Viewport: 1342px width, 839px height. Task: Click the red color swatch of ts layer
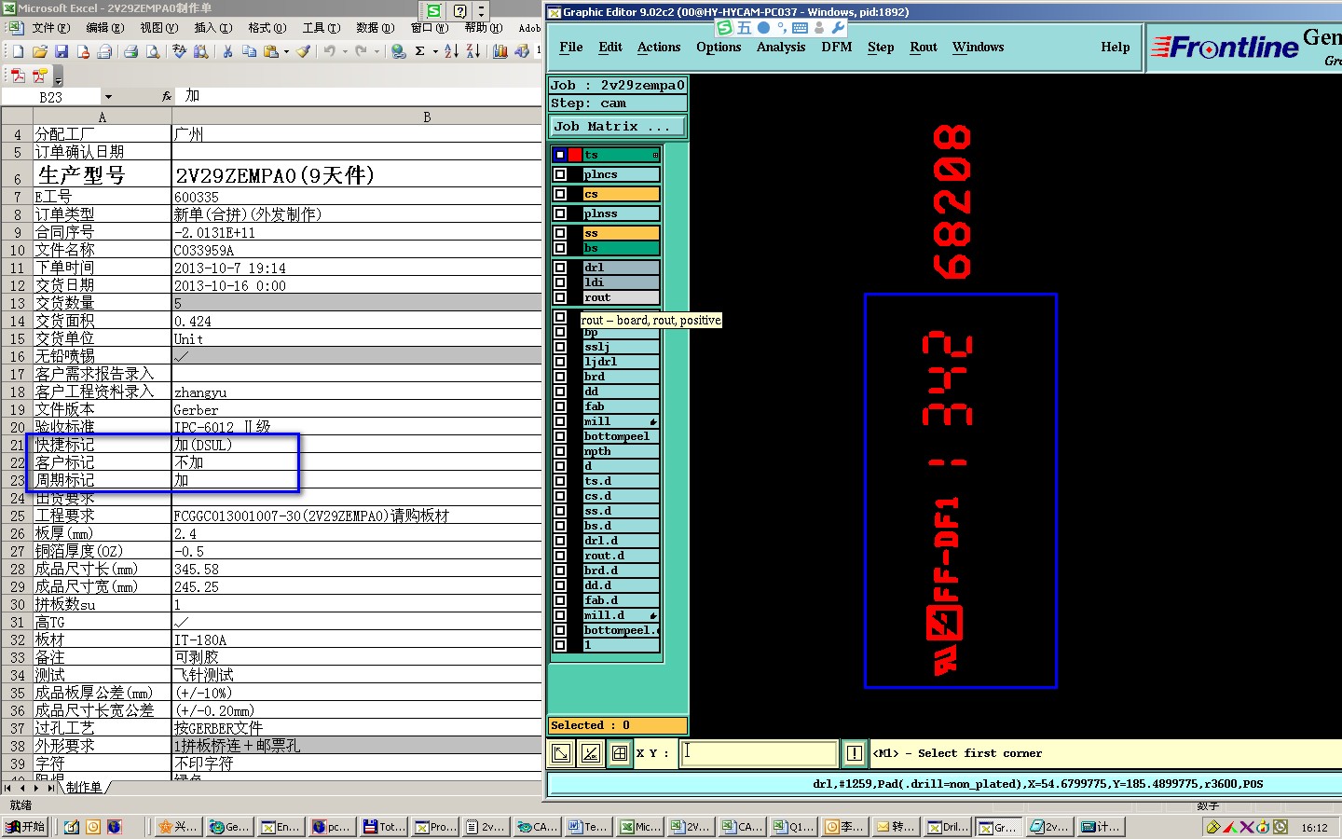[576, 155]
